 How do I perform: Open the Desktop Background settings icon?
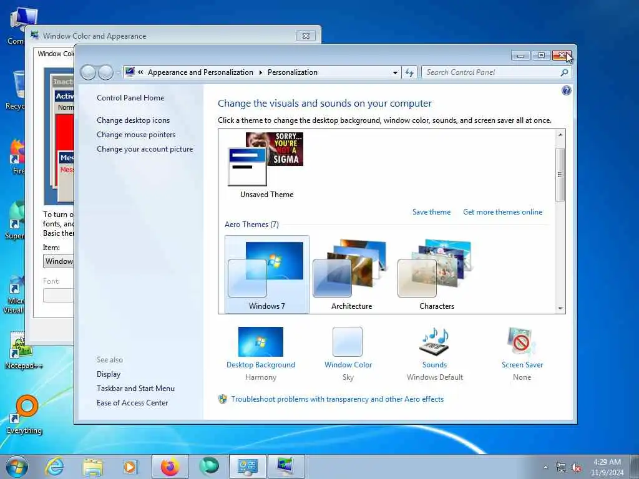tap(260, 342)
